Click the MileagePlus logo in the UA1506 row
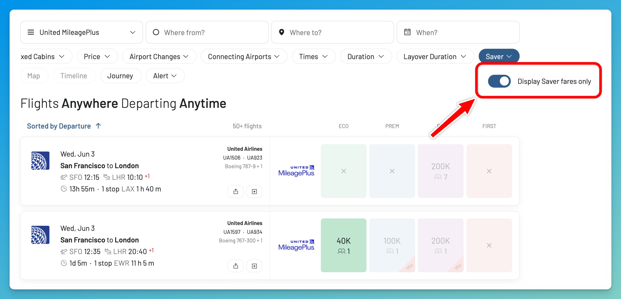The width and height of the screenshot is (621, 299). (296, 171)
